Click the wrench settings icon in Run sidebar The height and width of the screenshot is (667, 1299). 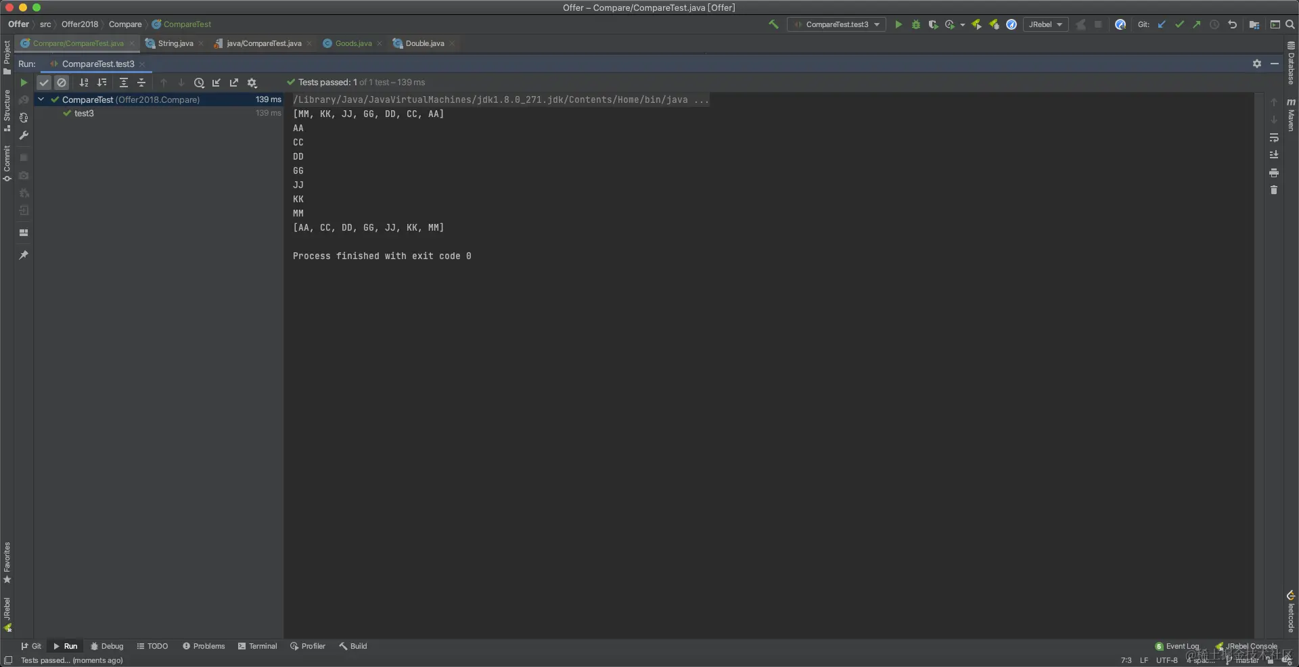[24, 135]
